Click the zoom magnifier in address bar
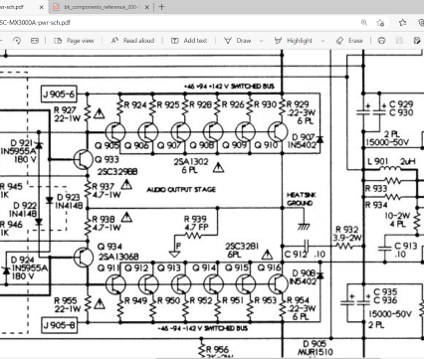 click(x=364, y=23)
